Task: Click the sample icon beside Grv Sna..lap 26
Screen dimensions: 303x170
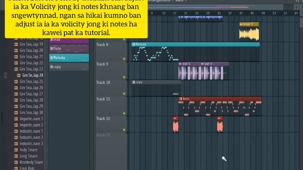Action: [x=16, y=88]
